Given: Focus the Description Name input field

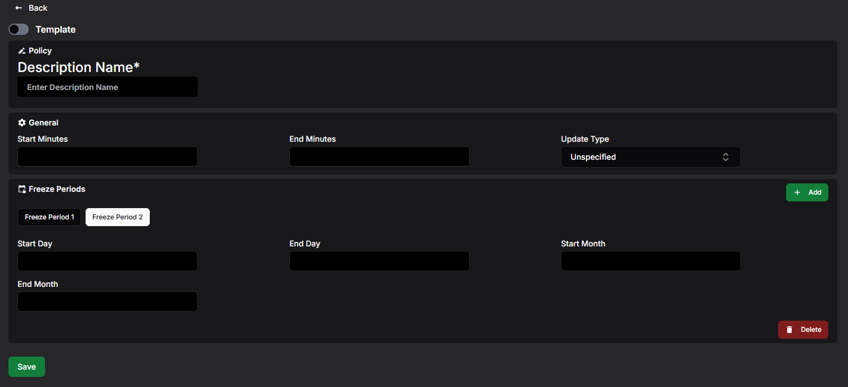Looking at the screenshot, I should pos(108,87).
